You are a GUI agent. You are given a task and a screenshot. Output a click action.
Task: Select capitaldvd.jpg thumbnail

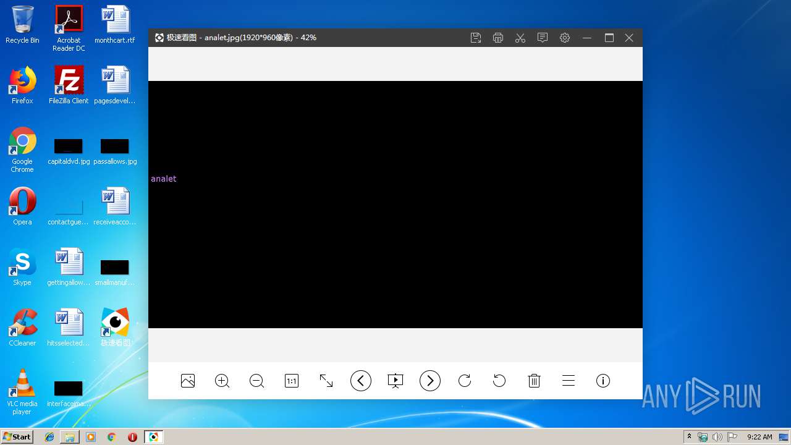coord(69,152)
